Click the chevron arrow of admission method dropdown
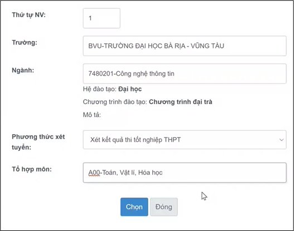This screenshot has height=231, width=296. pos(282,140)
